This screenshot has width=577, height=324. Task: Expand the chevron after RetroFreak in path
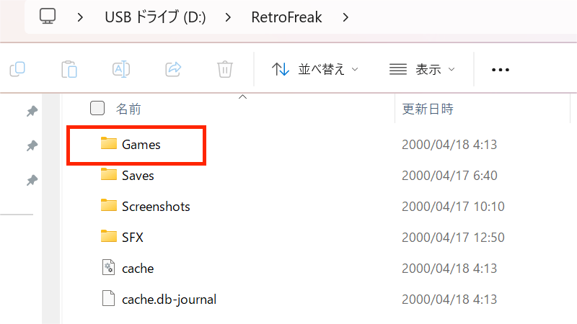pyautogui.click(x=347, y=17)
